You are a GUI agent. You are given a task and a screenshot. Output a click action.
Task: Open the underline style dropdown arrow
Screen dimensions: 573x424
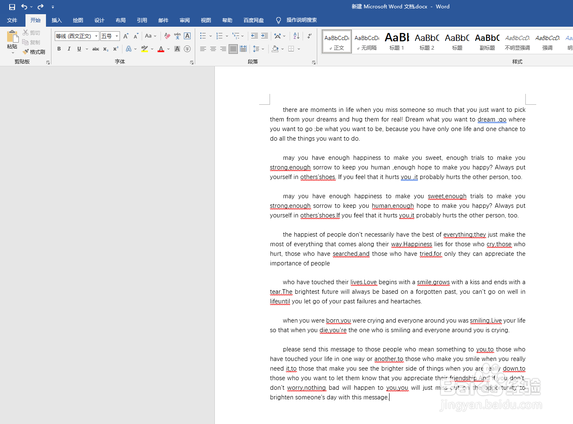click(x=87, y=49)
